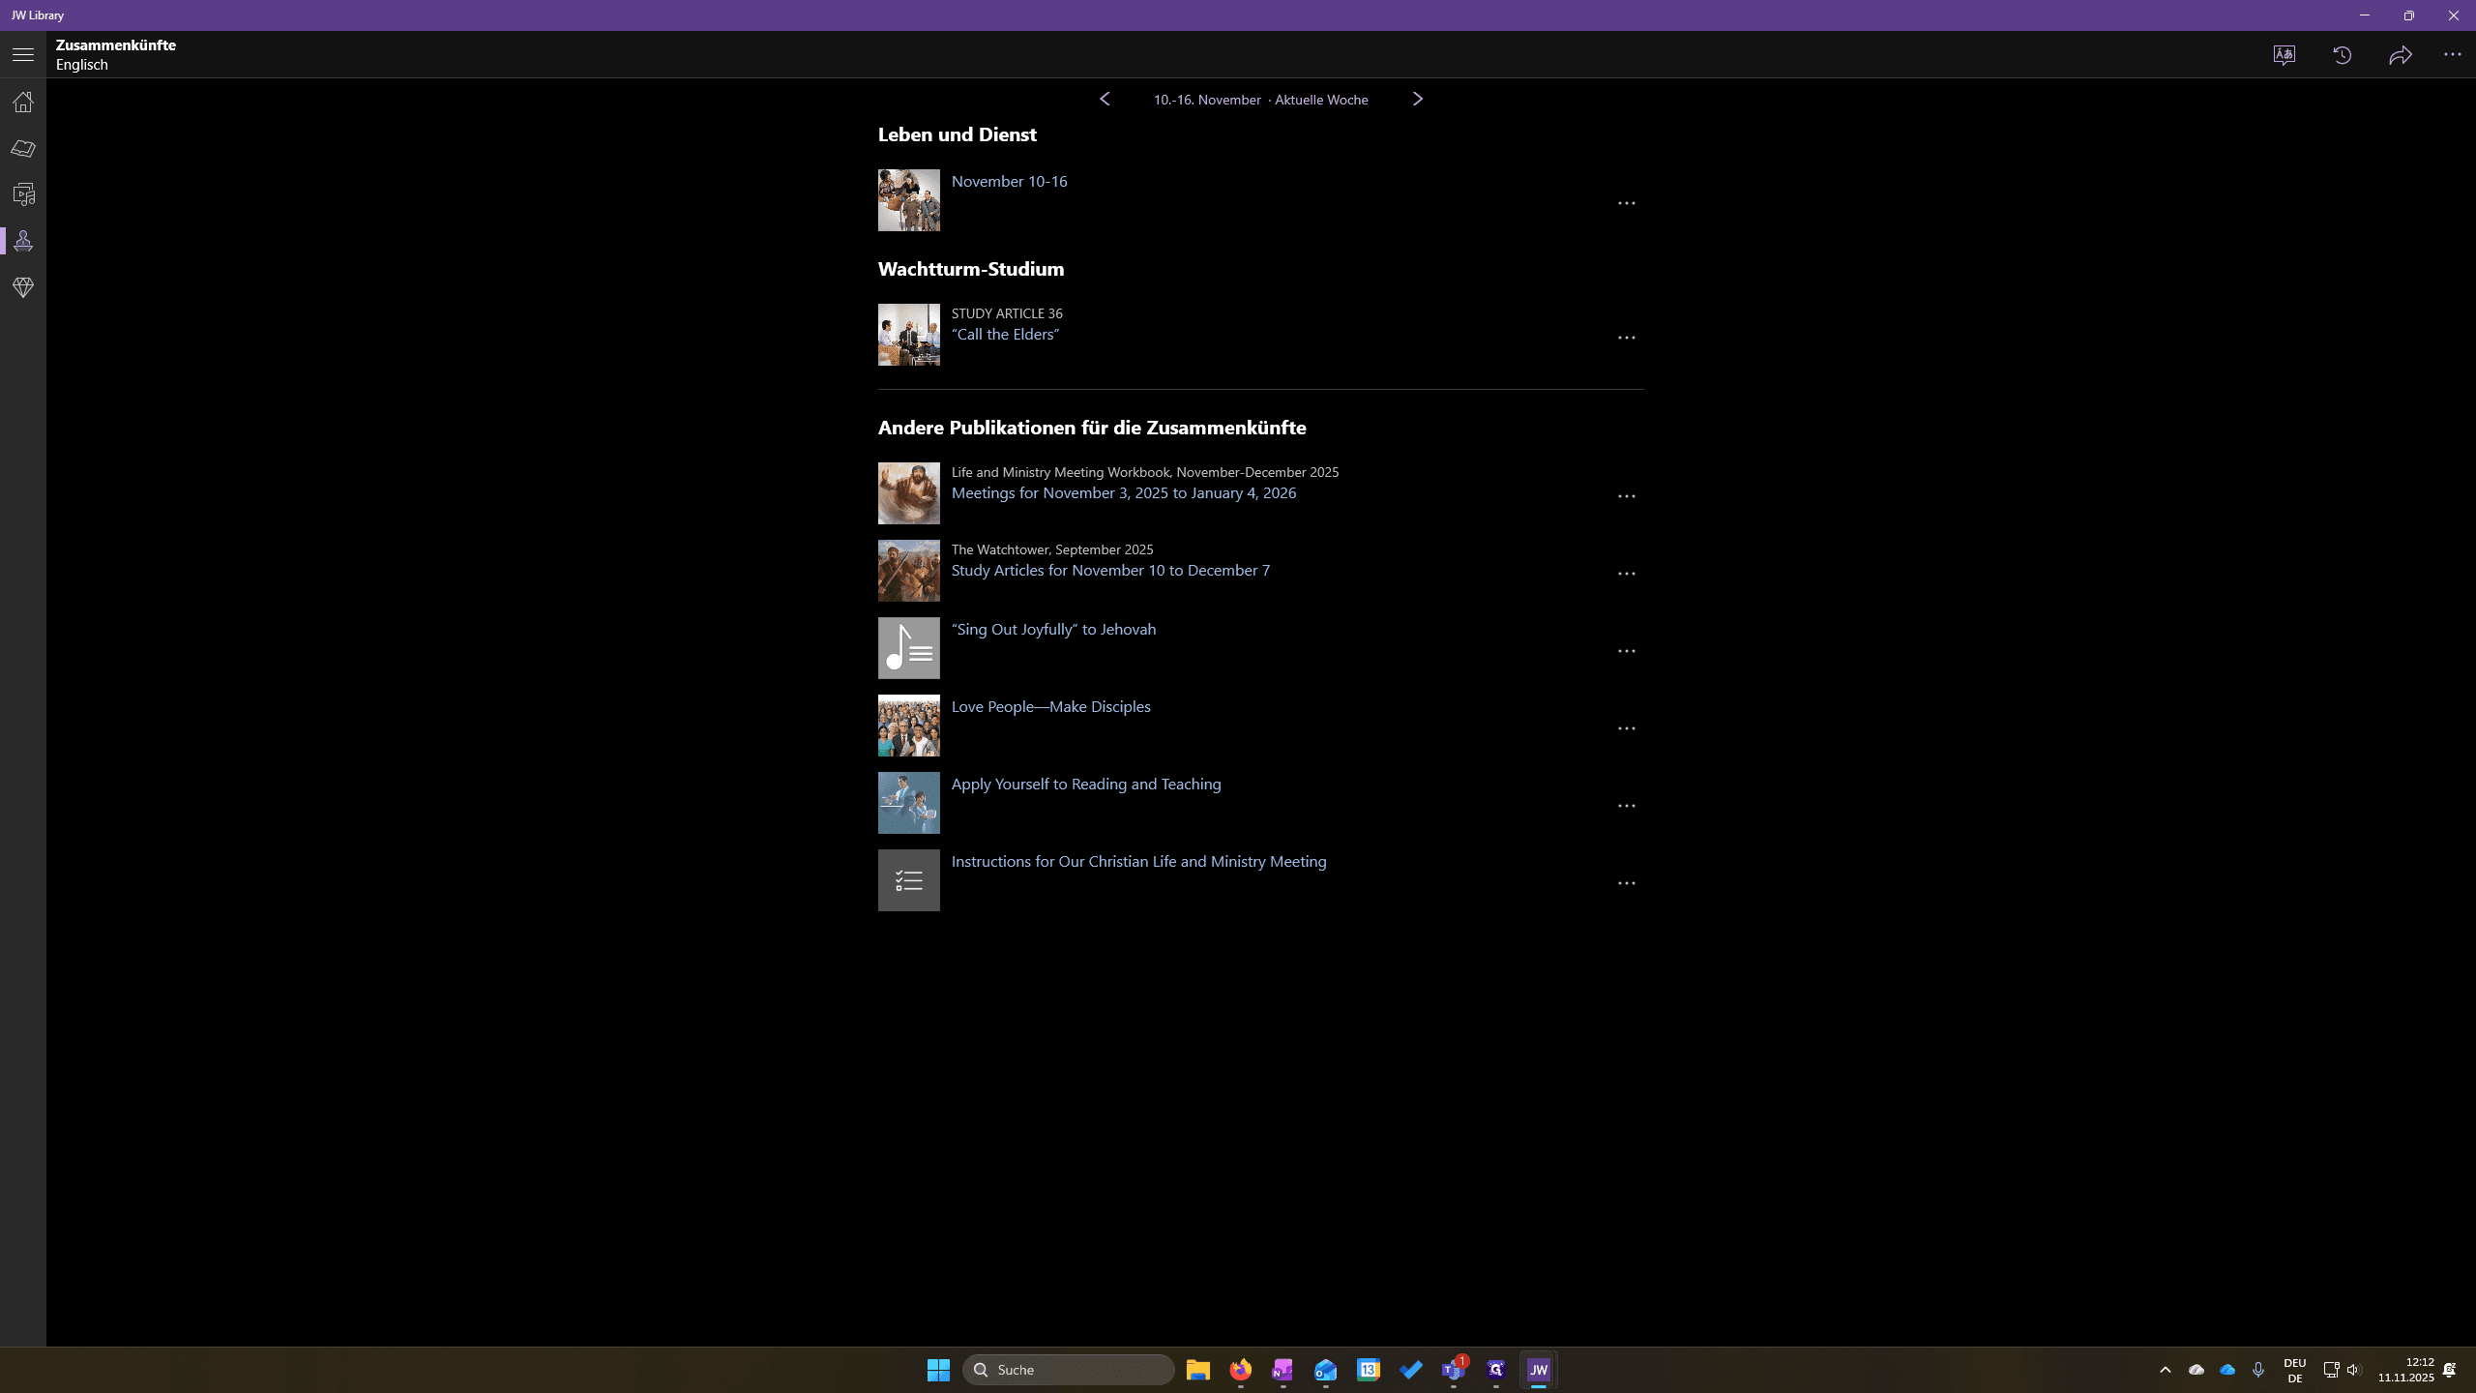The height and width of the screenshot is (1393, 2476).
Task: Open more options for Meeting Workbook row
Action: pos(1627,496)
